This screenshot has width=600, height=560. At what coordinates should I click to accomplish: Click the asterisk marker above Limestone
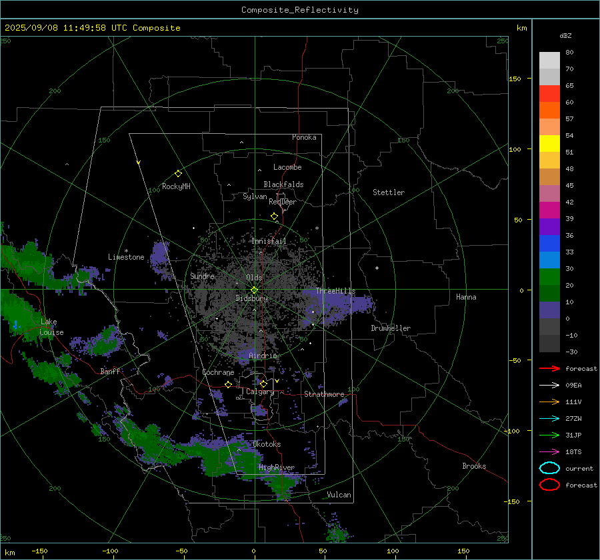point(126,251)
